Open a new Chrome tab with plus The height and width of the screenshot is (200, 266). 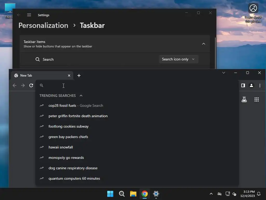tap(79, 76)
